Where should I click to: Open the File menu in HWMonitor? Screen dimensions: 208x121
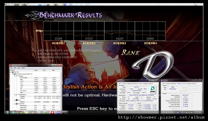pos(11,68)
